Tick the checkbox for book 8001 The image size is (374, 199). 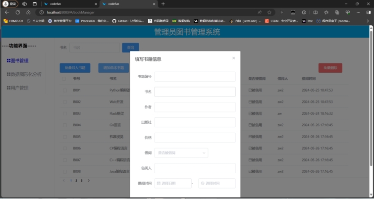click(64, 90)
